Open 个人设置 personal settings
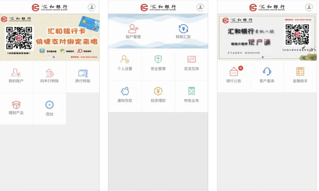The width and height of the screenshot is (319, 191). 125,63
